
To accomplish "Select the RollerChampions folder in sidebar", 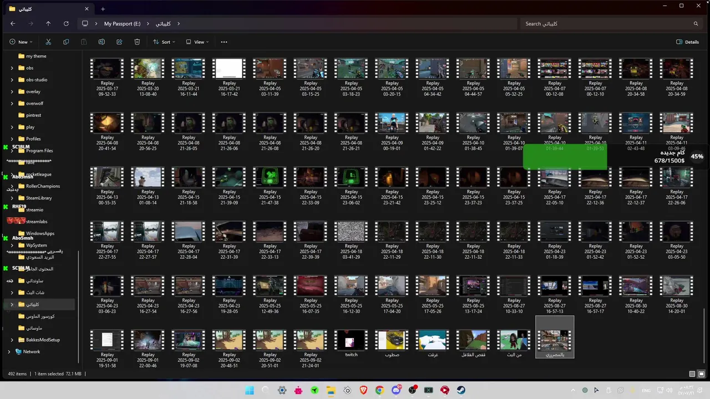I will 43,186.
